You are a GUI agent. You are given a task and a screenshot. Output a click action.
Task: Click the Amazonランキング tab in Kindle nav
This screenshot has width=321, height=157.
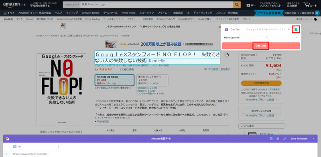coord(166,19)
